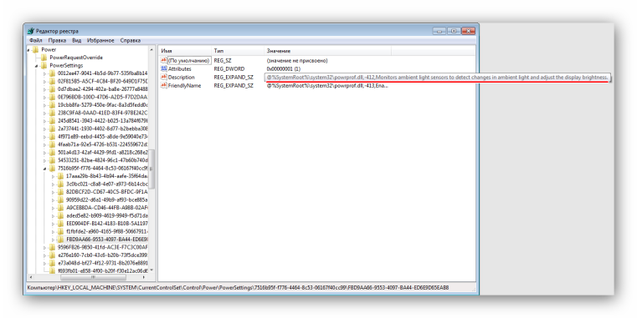Screen dimensions: 637x318
Task: Click the FriendlyName string value icon
Action: (164, 85)
